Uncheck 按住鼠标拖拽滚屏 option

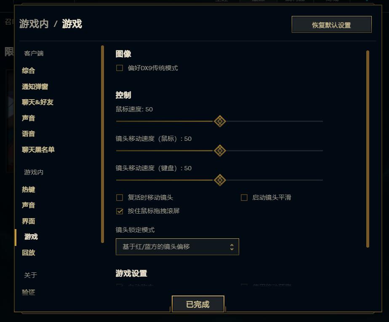pos(120,211)
